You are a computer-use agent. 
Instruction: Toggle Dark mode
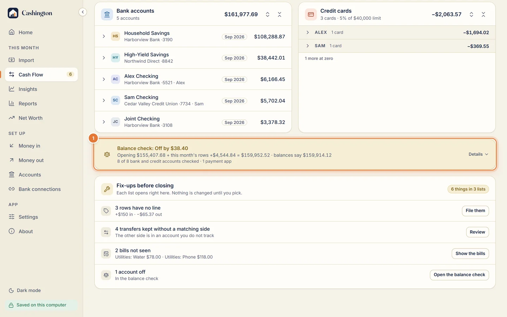(25, 291)
